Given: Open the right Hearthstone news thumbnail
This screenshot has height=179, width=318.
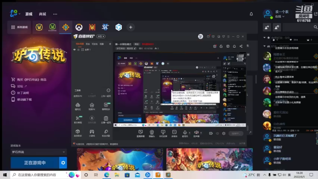Looking at the screenshot, I should click(x=209, y=159).
